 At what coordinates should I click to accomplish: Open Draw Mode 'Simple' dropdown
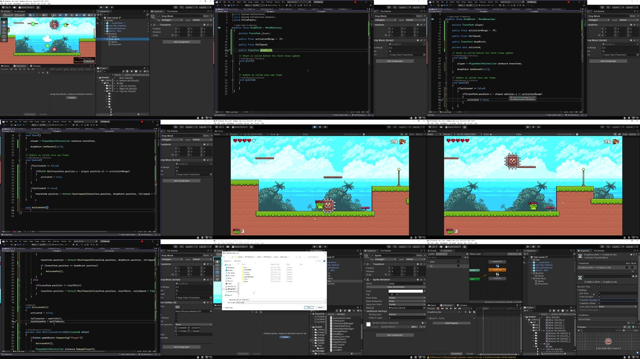pos(407,298)
